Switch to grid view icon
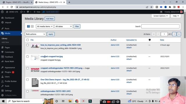The image size is (186, 104). click(32, 26)
